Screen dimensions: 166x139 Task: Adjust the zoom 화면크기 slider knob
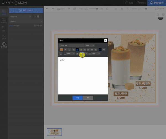click(x=146, y=9)
